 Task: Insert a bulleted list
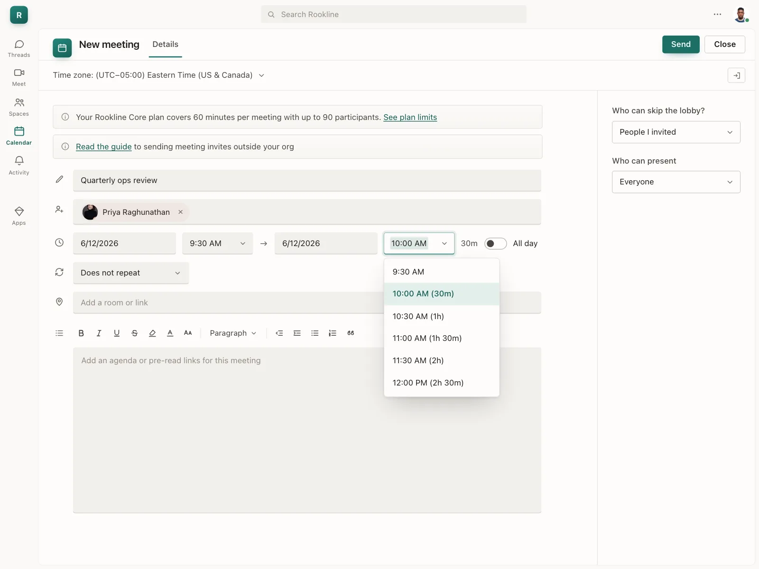(315, 333)
